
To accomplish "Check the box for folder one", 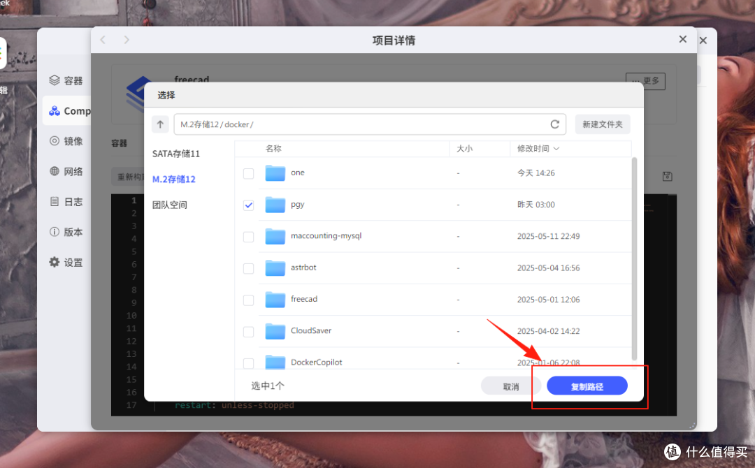I will 248,173.
